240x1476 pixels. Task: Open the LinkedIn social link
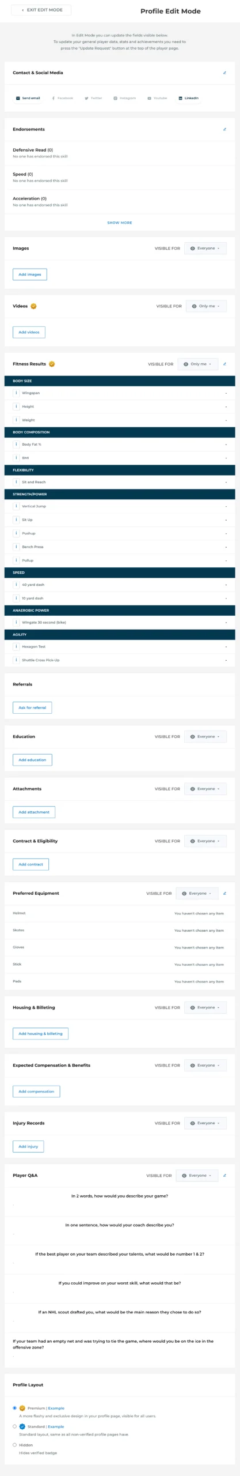[x=188, y=98]
